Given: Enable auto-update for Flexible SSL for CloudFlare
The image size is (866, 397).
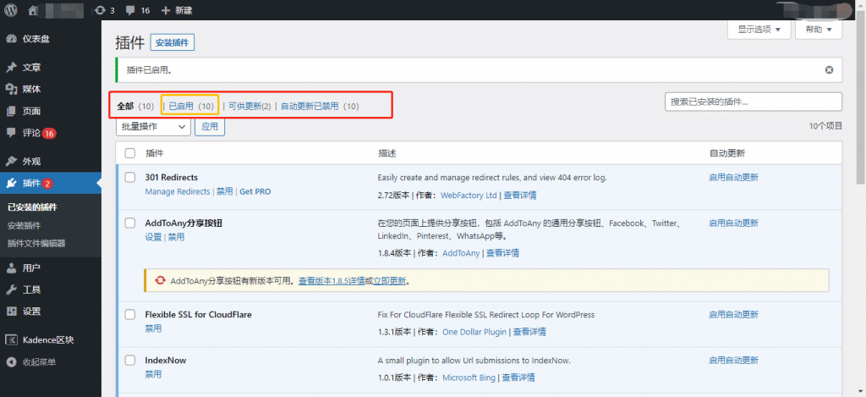Looking at the screenshot, I should (733, 315).
